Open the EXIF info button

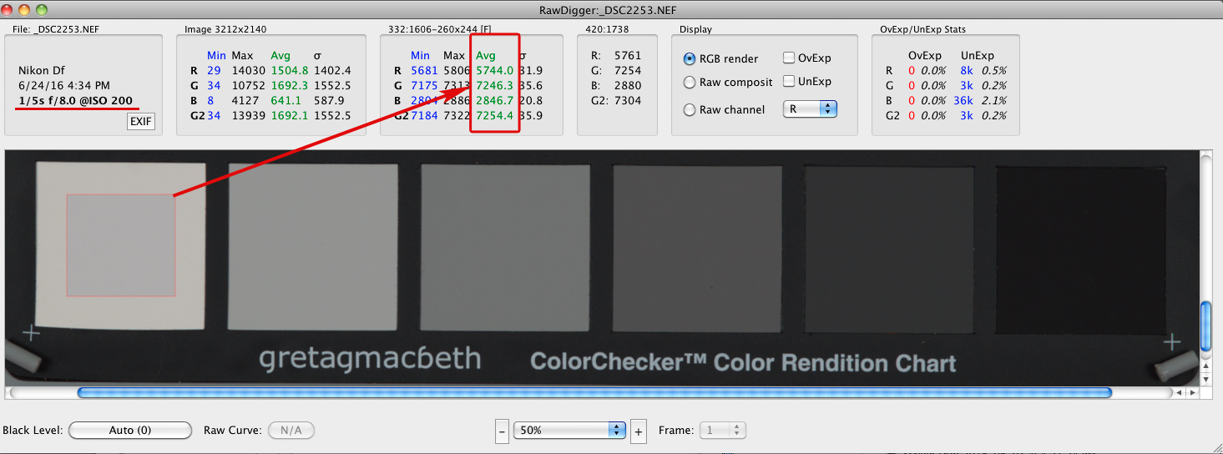140,122
